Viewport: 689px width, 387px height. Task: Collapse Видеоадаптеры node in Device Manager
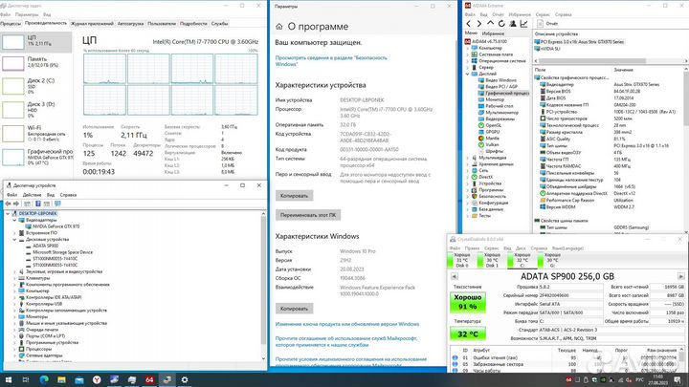click(x=14, y=220)
